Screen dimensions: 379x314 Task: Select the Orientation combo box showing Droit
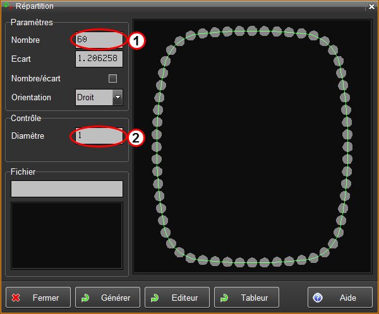coord(93,97)
